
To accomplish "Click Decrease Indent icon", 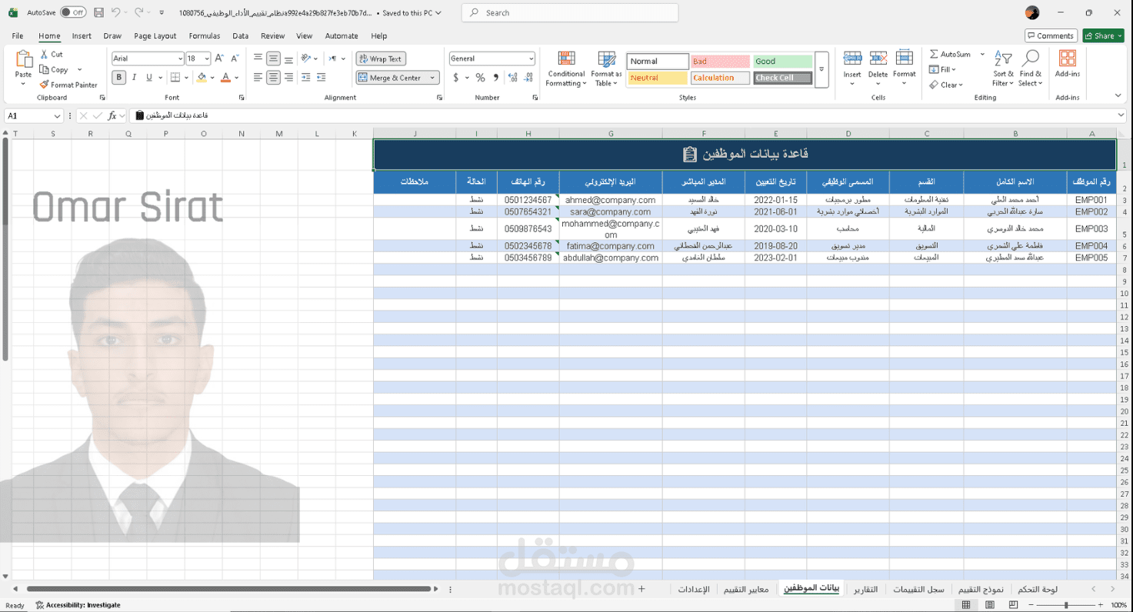I will point(306,77).
